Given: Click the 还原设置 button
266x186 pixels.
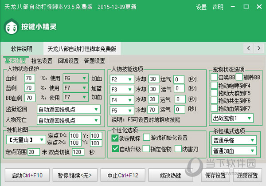Looking at the screenshot, I should [247, 175].
